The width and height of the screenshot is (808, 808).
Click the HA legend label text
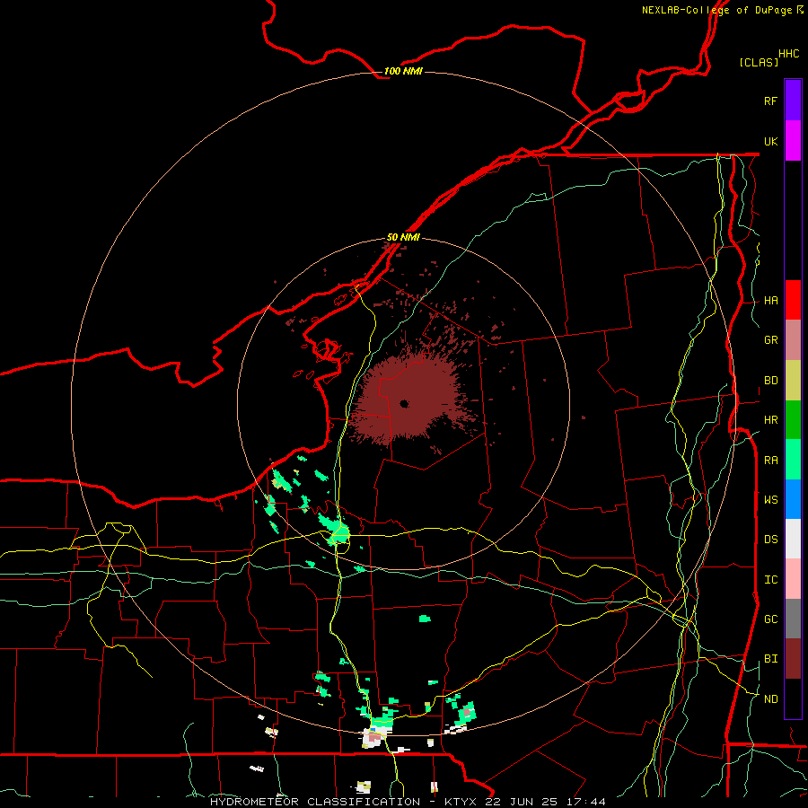pyautogui.click(x=771, y=301)
